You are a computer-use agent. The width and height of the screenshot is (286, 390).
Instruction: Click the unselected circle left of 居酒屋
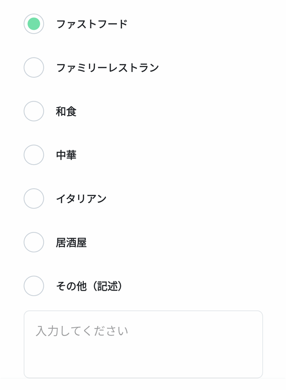pyautogui.click(x=34, y=242)
